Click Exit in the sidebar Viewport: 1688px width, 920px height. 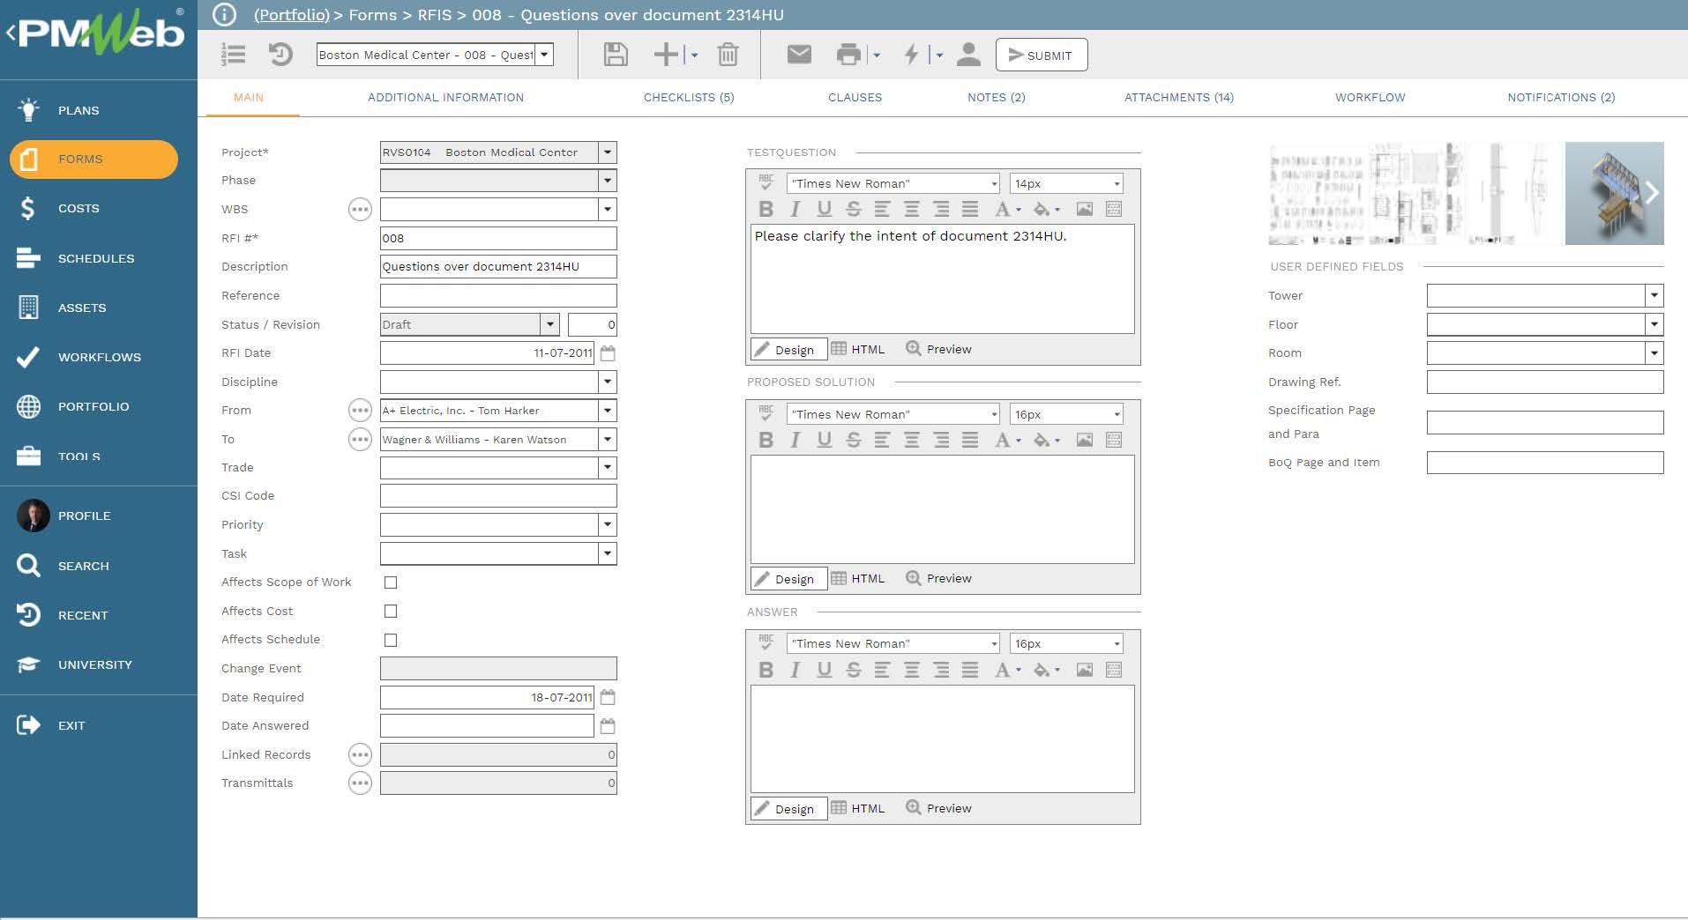(x=71, y=726)
